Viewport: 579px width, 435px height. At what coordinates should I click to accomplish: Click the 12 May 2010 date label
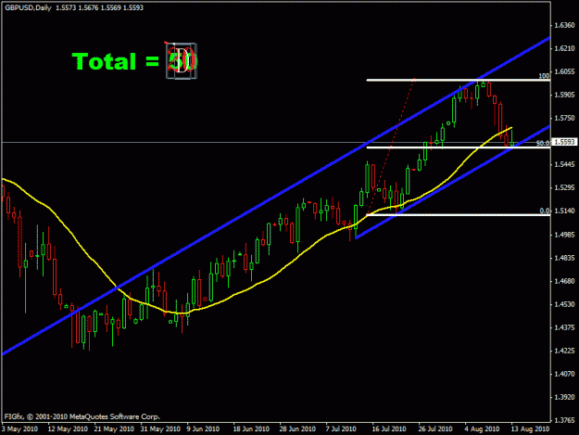pyautogui.click(x=68, y=429)
